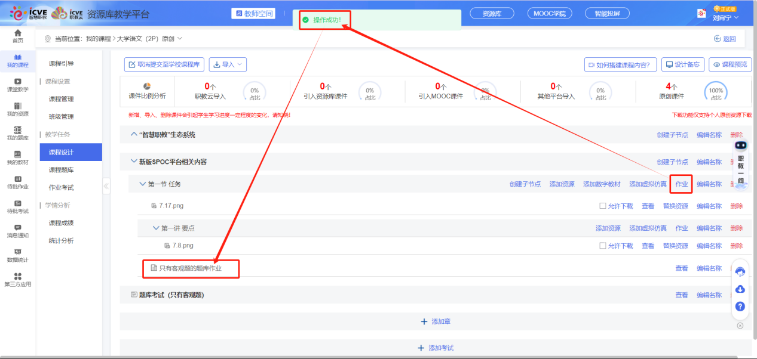This screenshot has height=359, width=757.
Task: Open 待批作业 sidebar icon
Action: point(18,182)
